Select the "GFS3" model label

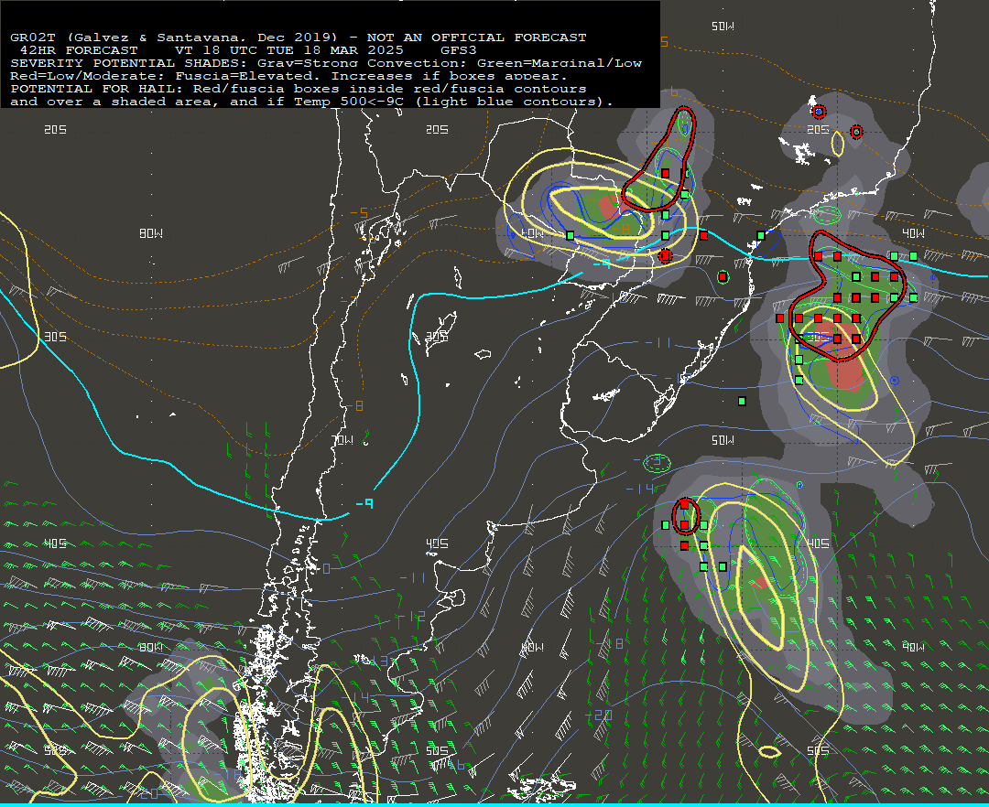coord(459,50)
